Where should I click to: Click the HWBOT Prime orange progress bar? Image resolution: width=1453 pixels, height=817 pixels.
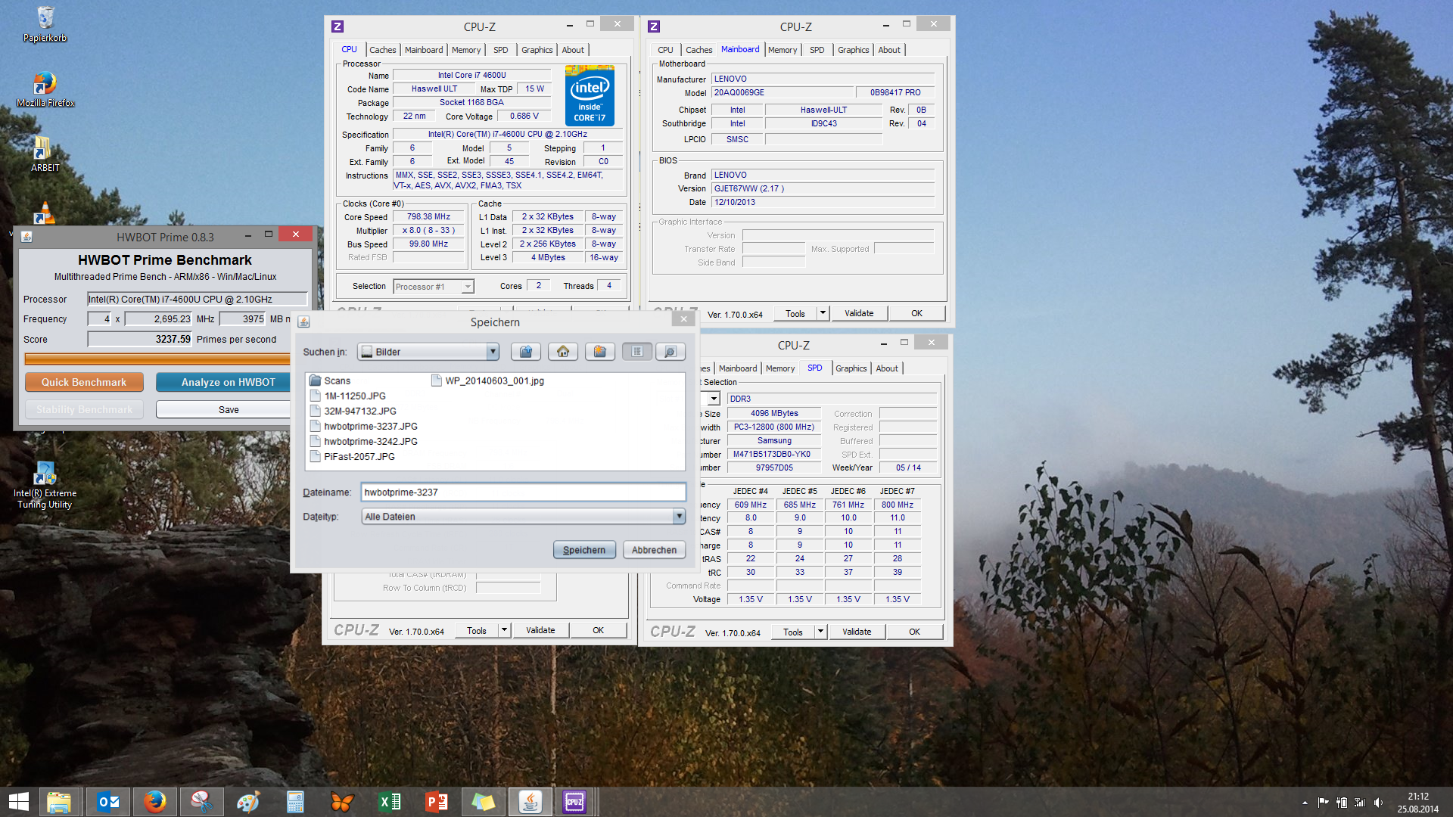tap(157, 359)
